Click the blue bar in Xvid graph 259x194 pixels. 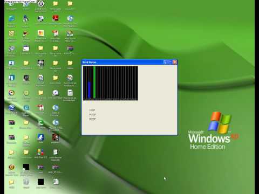point(89,90)
